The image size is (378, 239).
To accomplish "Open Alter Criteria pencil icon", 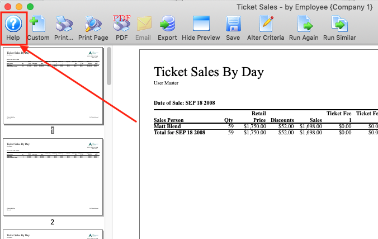I will tap(266, 24).
